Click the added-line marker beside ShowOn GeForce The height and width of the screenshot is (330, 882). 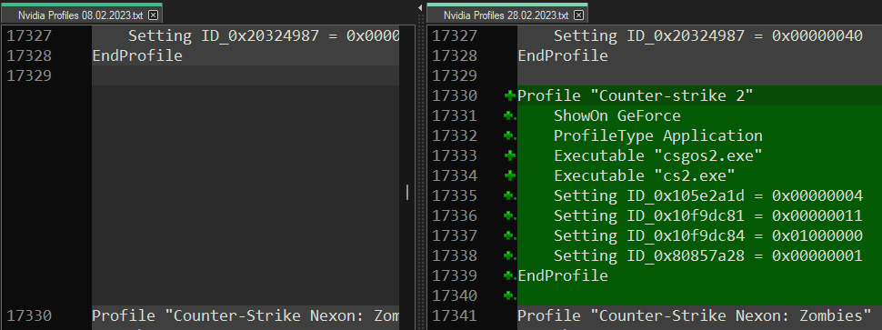click(510, 115)
